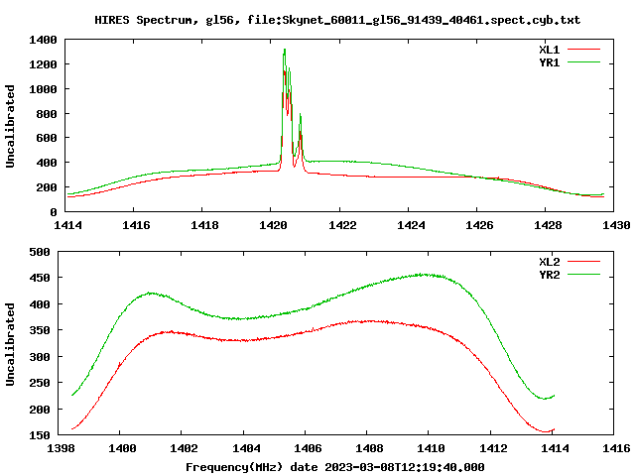
Task: Click the 150 y-axis tick label
Action: pyautogui.click(x=40, y=435)
